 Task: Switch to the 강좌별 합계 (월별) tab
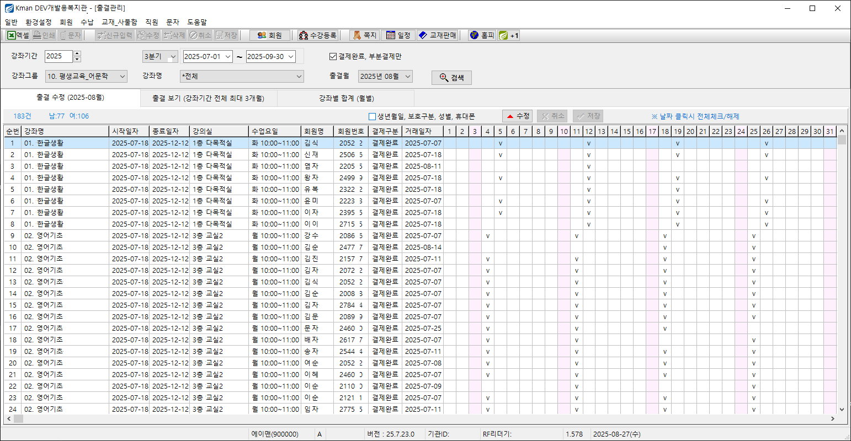point(346,98)
